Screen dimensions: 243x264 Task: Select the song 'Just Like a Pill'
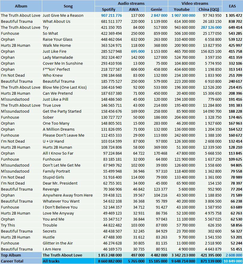(55, 99)
